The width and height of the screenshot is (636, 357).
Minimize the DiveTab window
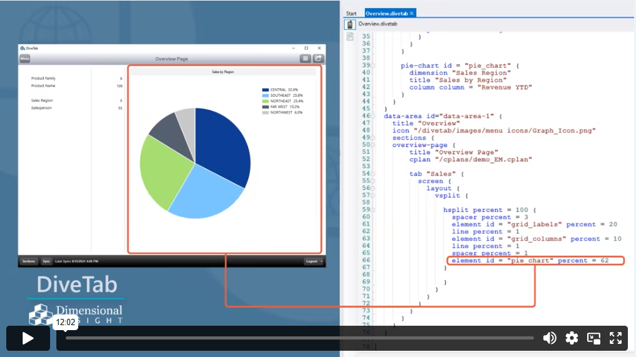coord(293,48)
